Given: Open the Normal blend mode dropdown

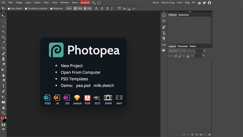Looking at the screenshot, I should (x=177, y=51).
